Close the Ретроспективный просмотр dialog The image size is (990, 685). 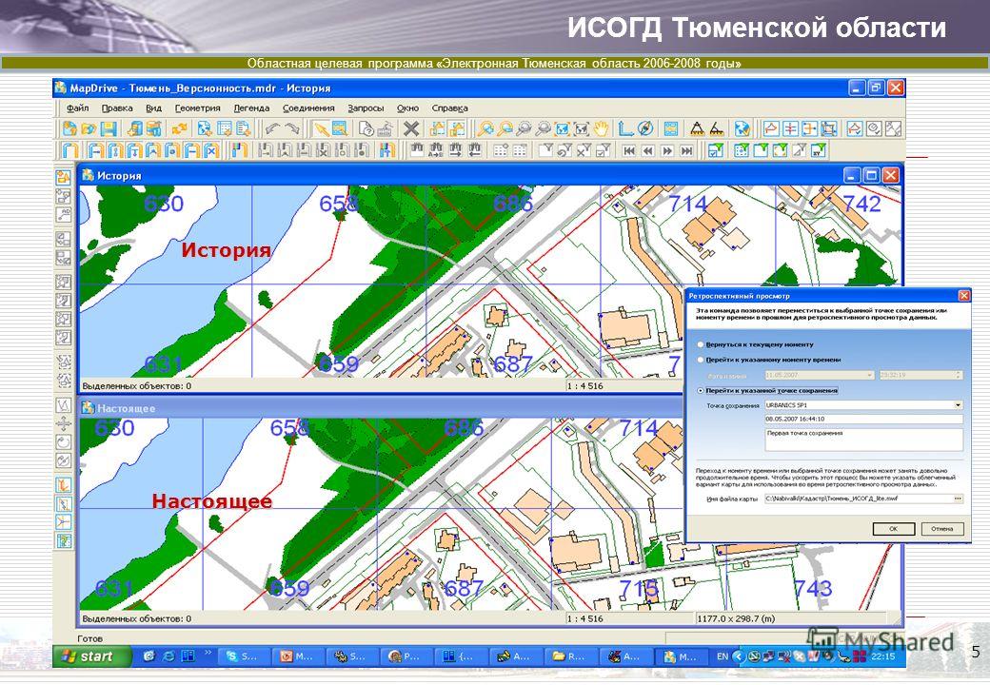point(963,295)
